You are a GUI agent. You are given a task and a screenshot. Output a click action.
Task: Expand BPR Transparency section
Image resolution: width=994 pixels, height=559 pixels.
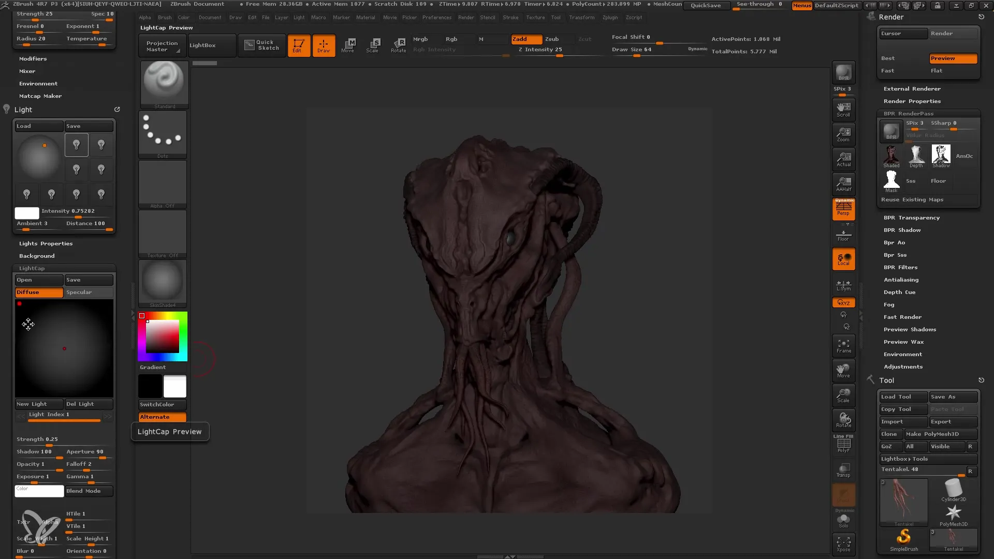911,218
